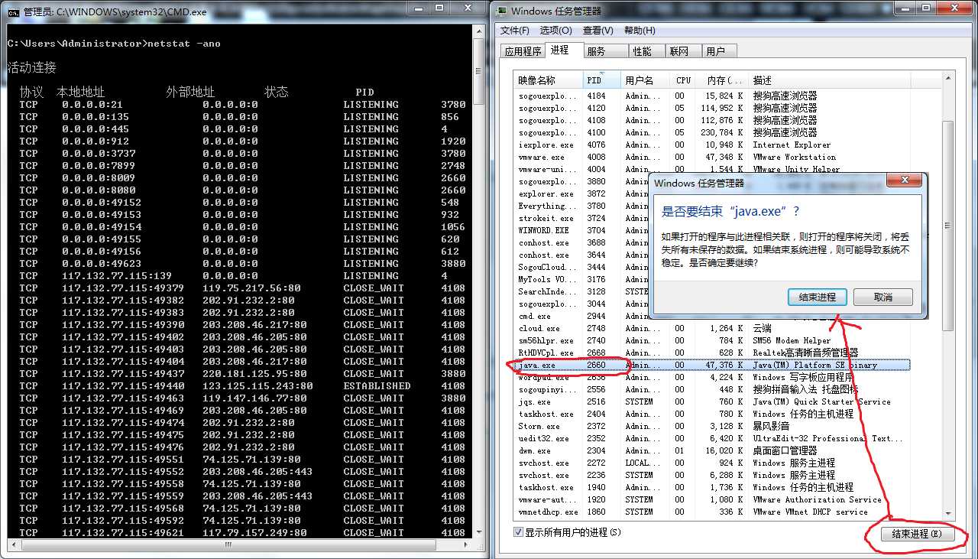Select the RtHDVCpl.exe process row
This screenshot has height=559, width=978.
(x=712, y=353)
